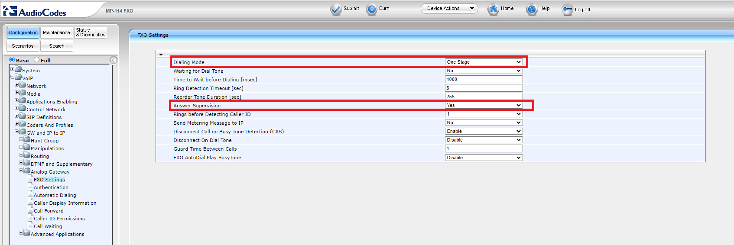Click the Log off key icon
The height and width of the screenshot is (245, 734).
[x=567, y=10]
